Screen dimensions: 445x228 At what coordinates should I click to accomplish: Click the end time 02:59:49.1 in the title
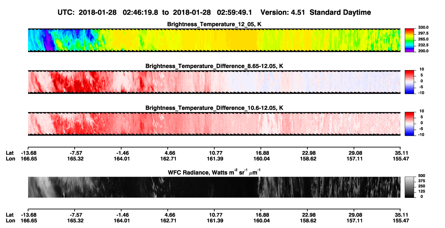coord(235,13)
